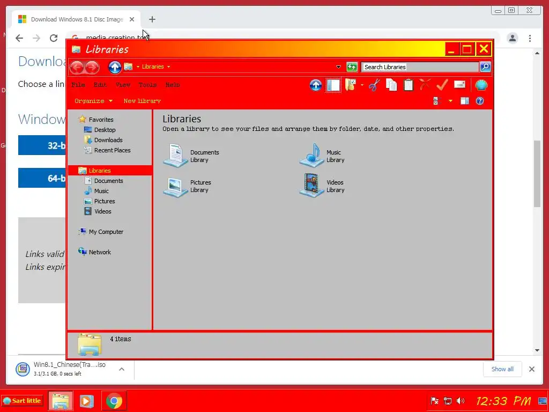Click the Chrome taskbar icon
549x412 pixels.
[x=114, y=401]
